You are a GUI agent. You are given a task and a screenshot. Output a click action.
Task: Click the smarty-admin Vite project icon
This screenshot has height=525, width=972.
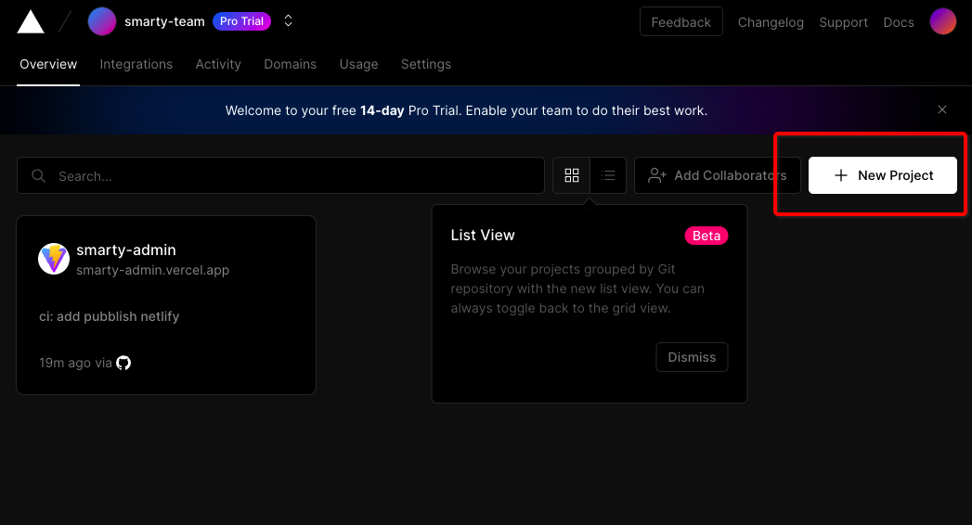tap(54, 259)
